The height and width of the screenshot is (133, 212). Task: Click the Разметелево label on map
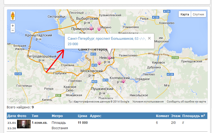pyautogui.click(x=128, y=55)
